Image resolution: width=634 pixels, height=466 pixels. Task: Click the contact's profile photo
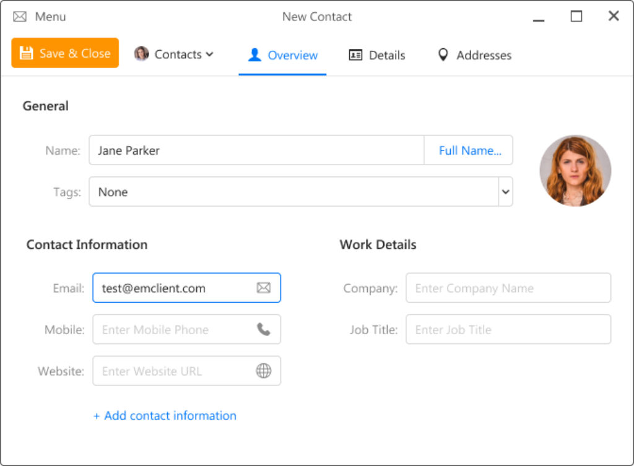575,170
